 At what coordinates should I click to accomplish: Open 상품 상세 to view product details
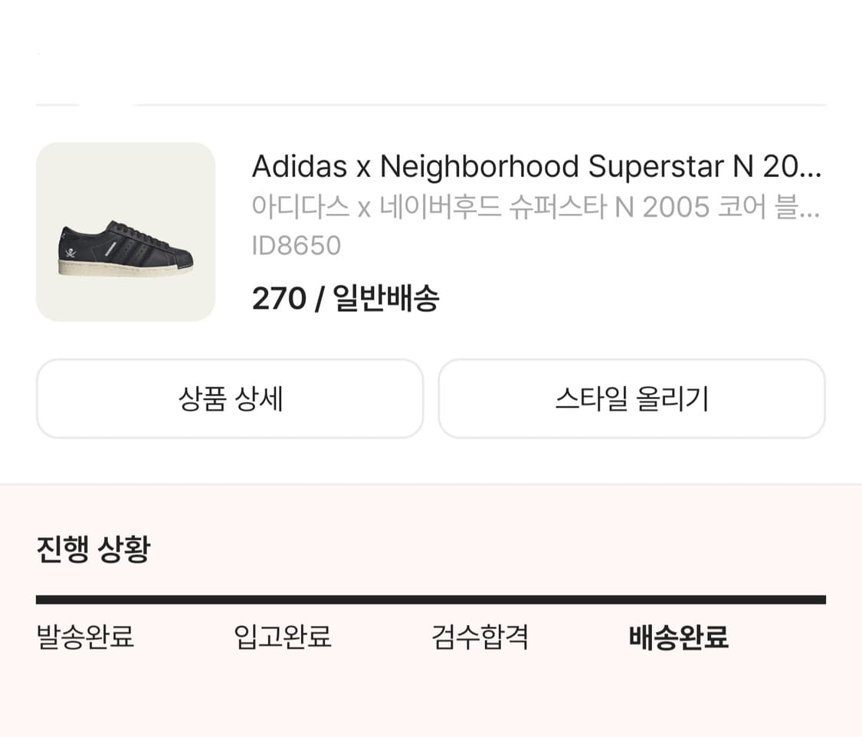click(x=230, y=398)
